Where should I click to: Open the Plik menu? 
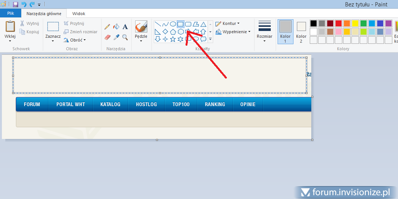tap(11, 13)
